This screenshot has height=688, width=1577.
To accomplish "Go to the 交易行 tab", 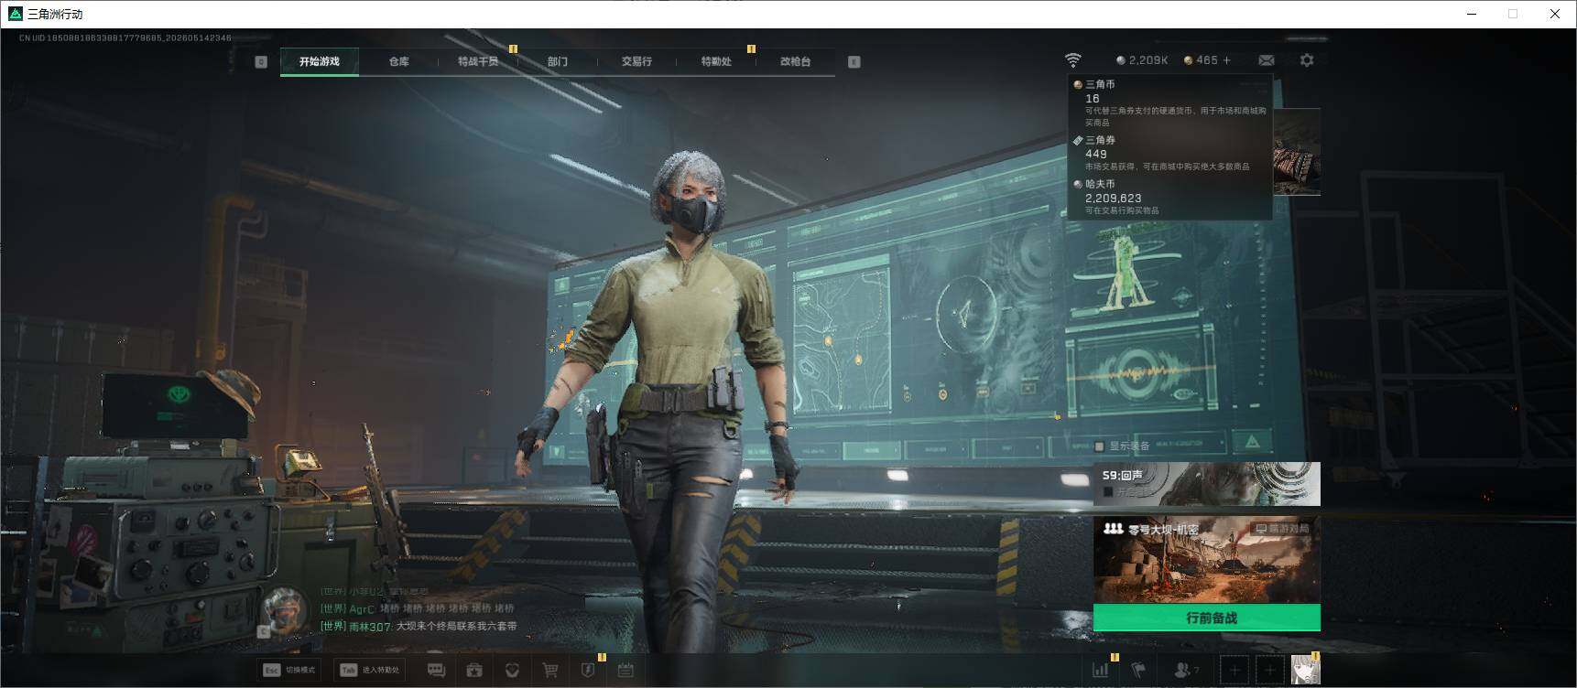I will pyautogui.click(x=636, y=61).
